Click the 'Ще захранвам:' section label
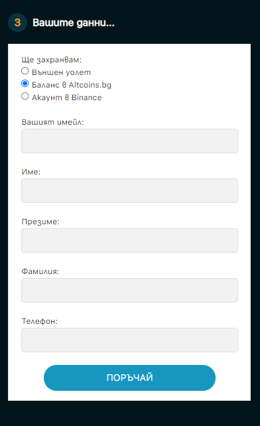This screenshot has height=426, width=260. [x=51, y=60]
